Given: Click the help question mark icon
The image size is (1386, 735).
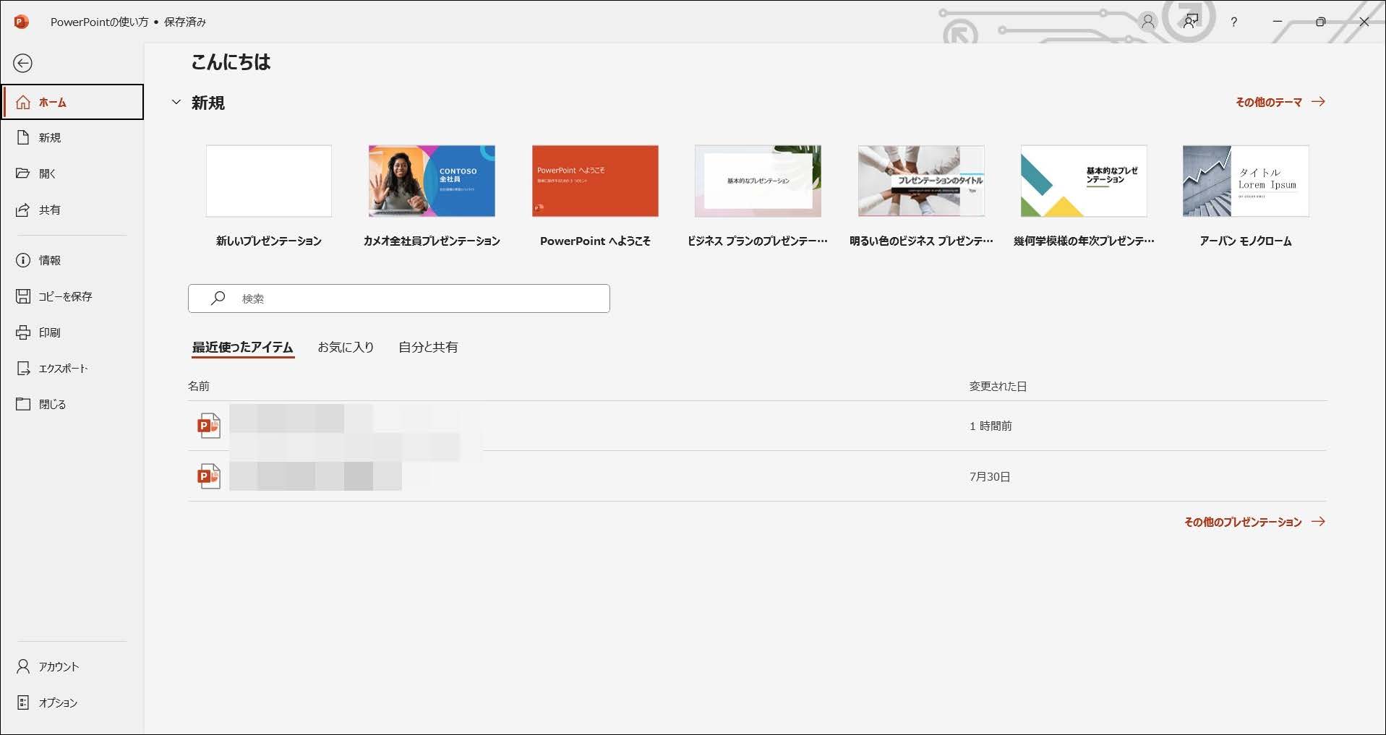Looking at the screenshot, I should click(x=1233, y=22).
